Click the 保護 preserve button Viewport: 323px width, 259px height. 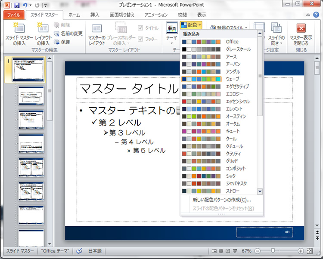click(x=65, y=42)
